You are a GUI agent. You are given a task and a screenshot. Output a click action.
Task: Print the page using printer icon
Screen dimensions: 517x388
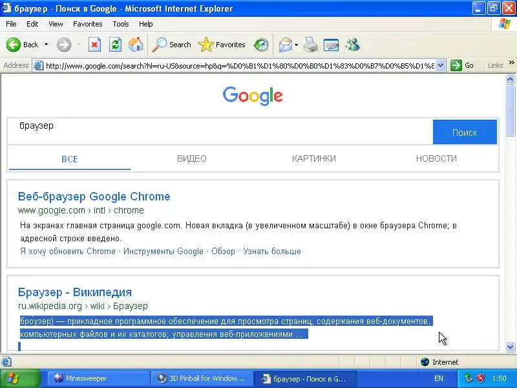(x=311, y=45)
